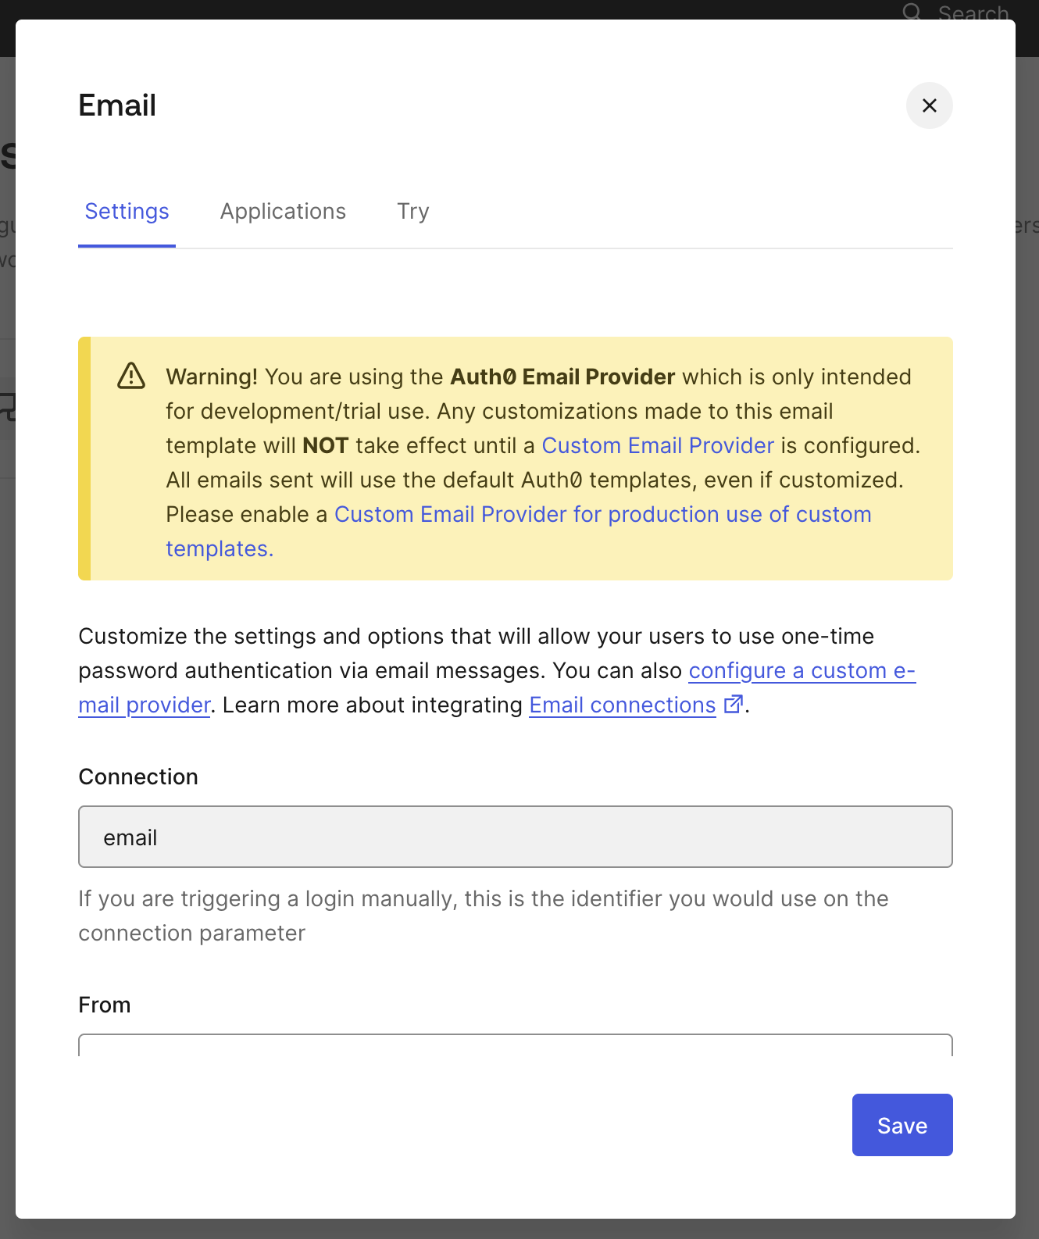Focus the From input field
This screenshot has width=1039, height=1239.
[515, 1045]
